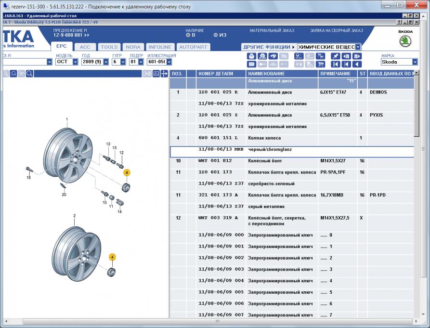Open the TOOLS tab

[109, 47]
